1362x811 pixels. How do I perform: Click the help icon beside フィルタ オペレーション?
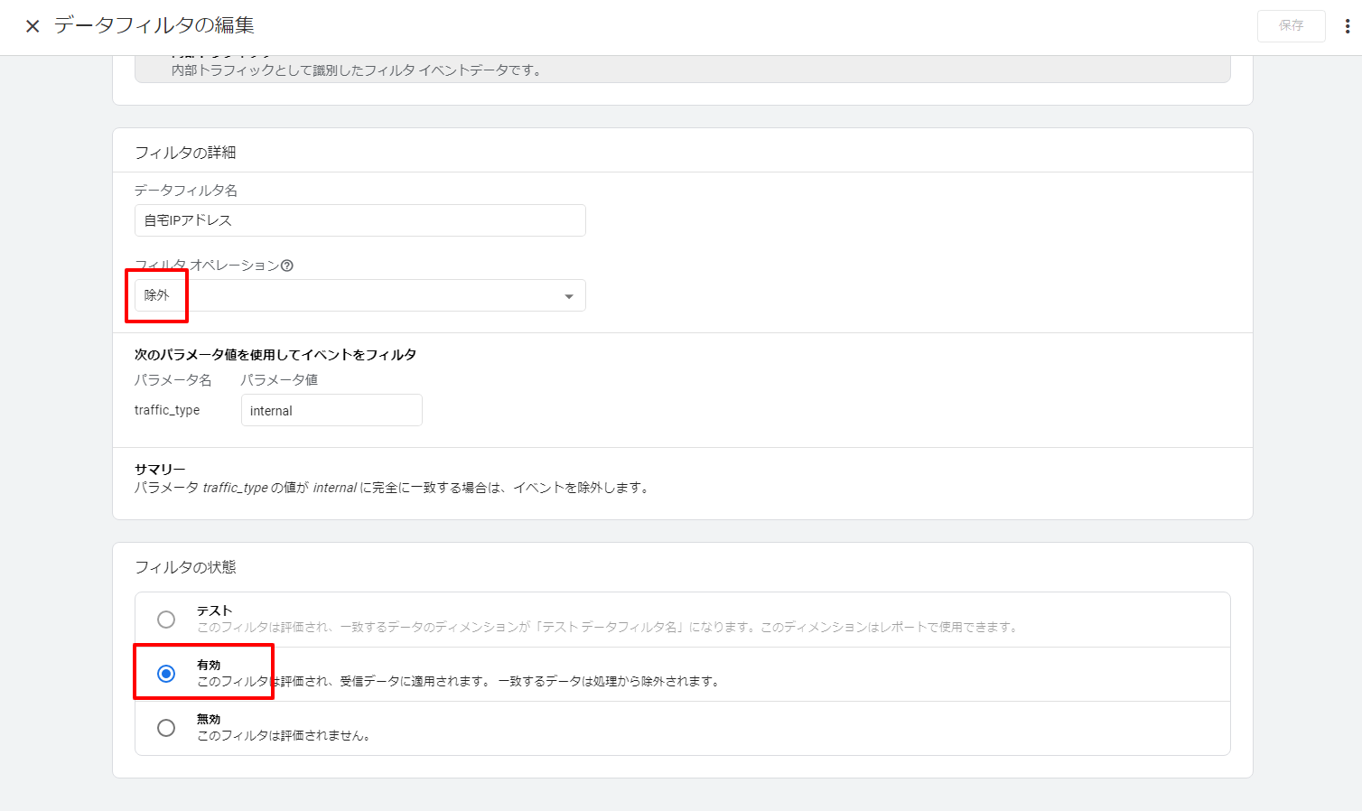(287, 266)
